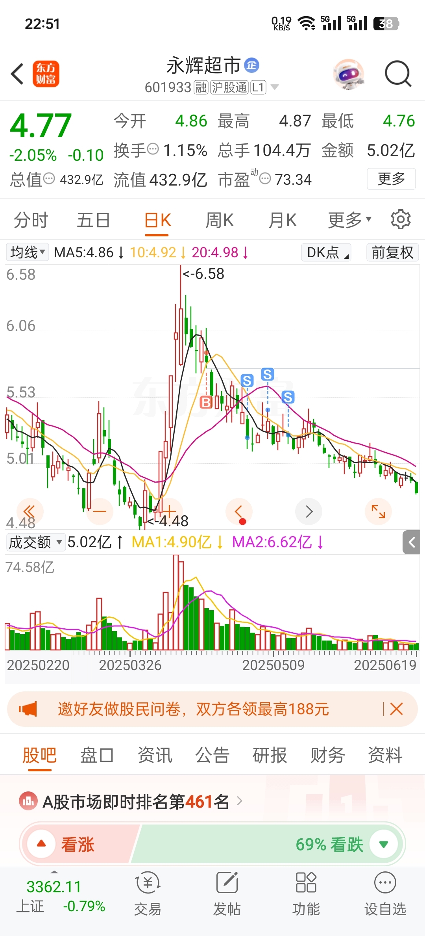The image size is (425, 936).
Task: Tap date label 20250509
Action: [273, 665]
